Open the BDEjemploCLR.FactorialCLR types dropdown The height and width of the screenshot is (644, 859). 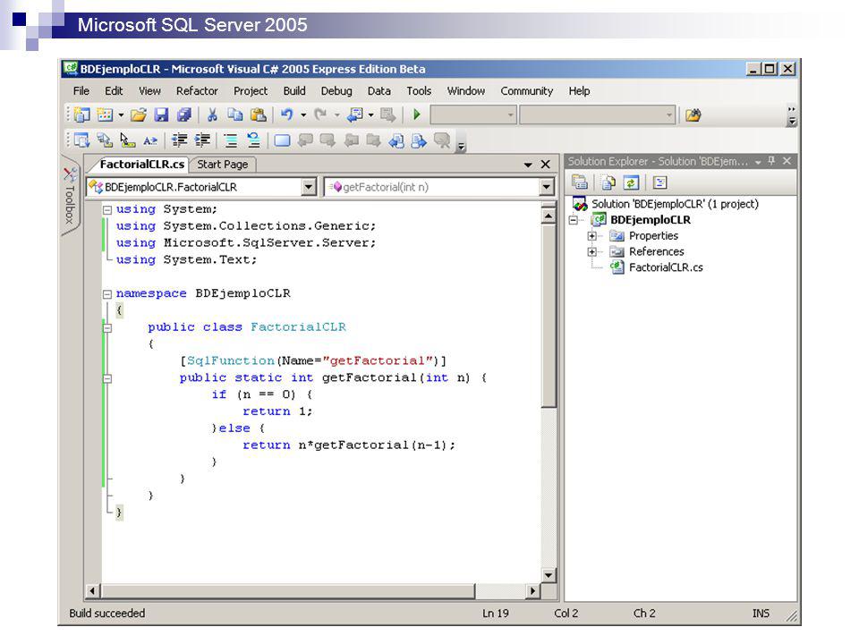[x=309, y=187]
